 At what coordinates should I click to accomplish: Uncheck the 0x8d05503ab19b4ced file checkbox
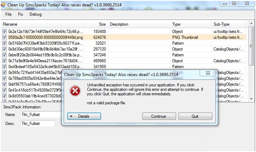coord(4,96)
